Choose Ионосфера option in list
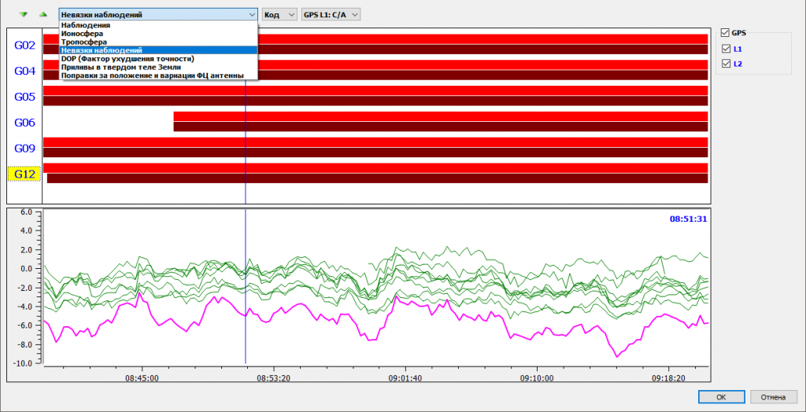The width and height of the screenshot is (806, 412). (x=83, y=34)
